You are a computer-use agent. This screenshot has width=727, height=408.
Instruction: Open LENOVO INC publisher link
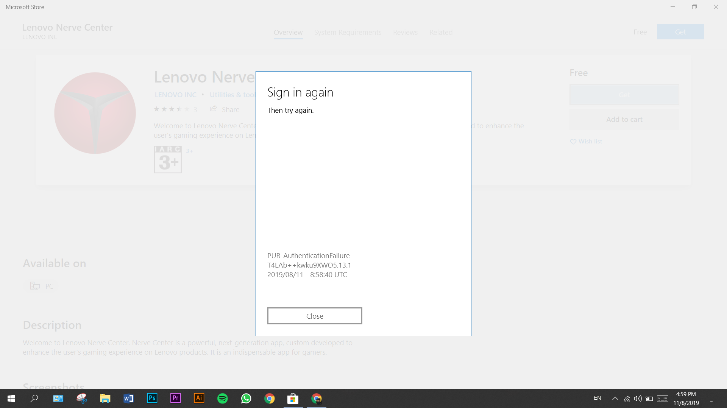click(x=176, y=95)
